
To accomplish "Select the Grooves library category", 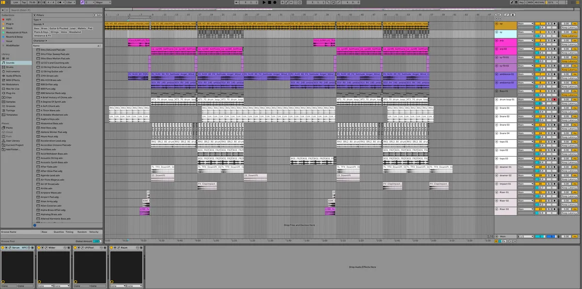I will click(x=11, y=106).
